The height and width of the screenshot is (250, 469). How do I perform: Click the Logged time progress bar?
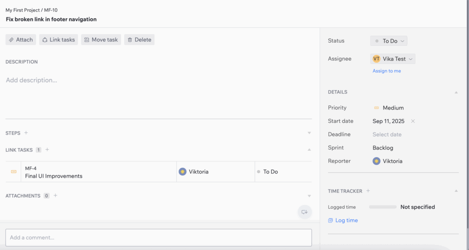[x=383, y=207]
